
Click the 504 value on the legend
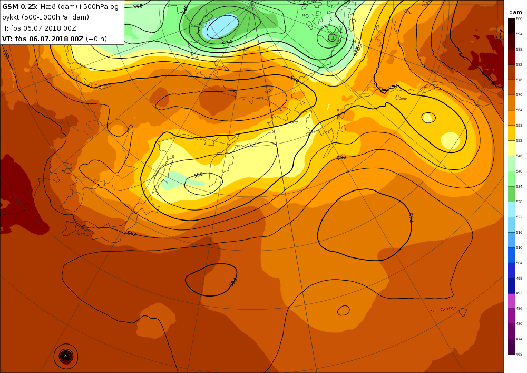519,263
